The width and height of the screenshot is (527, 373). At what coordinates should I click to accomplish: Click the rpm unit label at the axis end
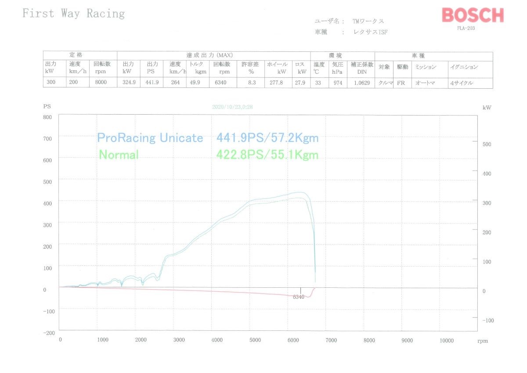(x=483, y=340)
